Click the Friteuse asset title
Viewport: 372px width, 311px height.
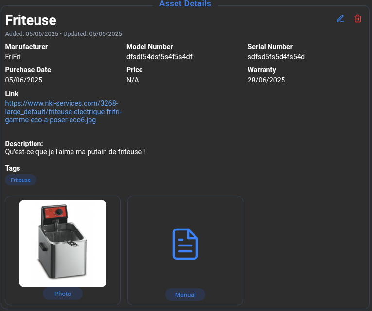tap(31, 20)
